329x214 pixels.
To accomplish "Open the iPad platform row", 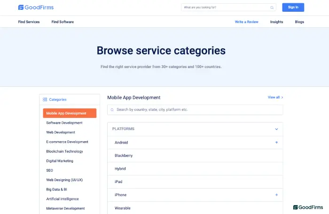I will tap(195, 182).
